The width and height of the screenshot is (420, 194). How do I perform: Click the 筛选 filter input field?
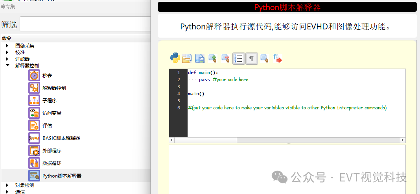click(85, 24)
